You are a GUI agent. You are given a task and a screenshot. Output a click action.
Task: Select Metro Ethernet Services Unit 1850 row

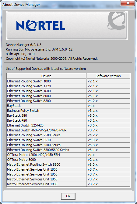(x=68, y=174)
